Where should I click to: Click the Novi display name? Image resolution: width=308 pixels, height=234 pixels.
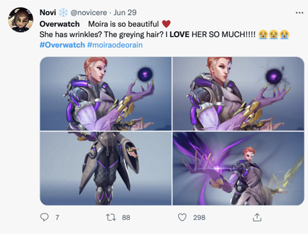point(48,13)
